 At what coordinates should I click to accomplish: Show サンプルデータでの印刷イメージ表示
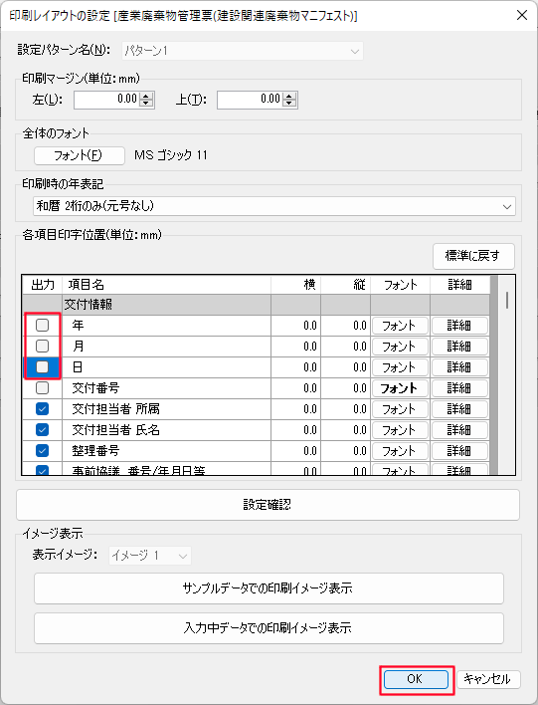(269, 588)
